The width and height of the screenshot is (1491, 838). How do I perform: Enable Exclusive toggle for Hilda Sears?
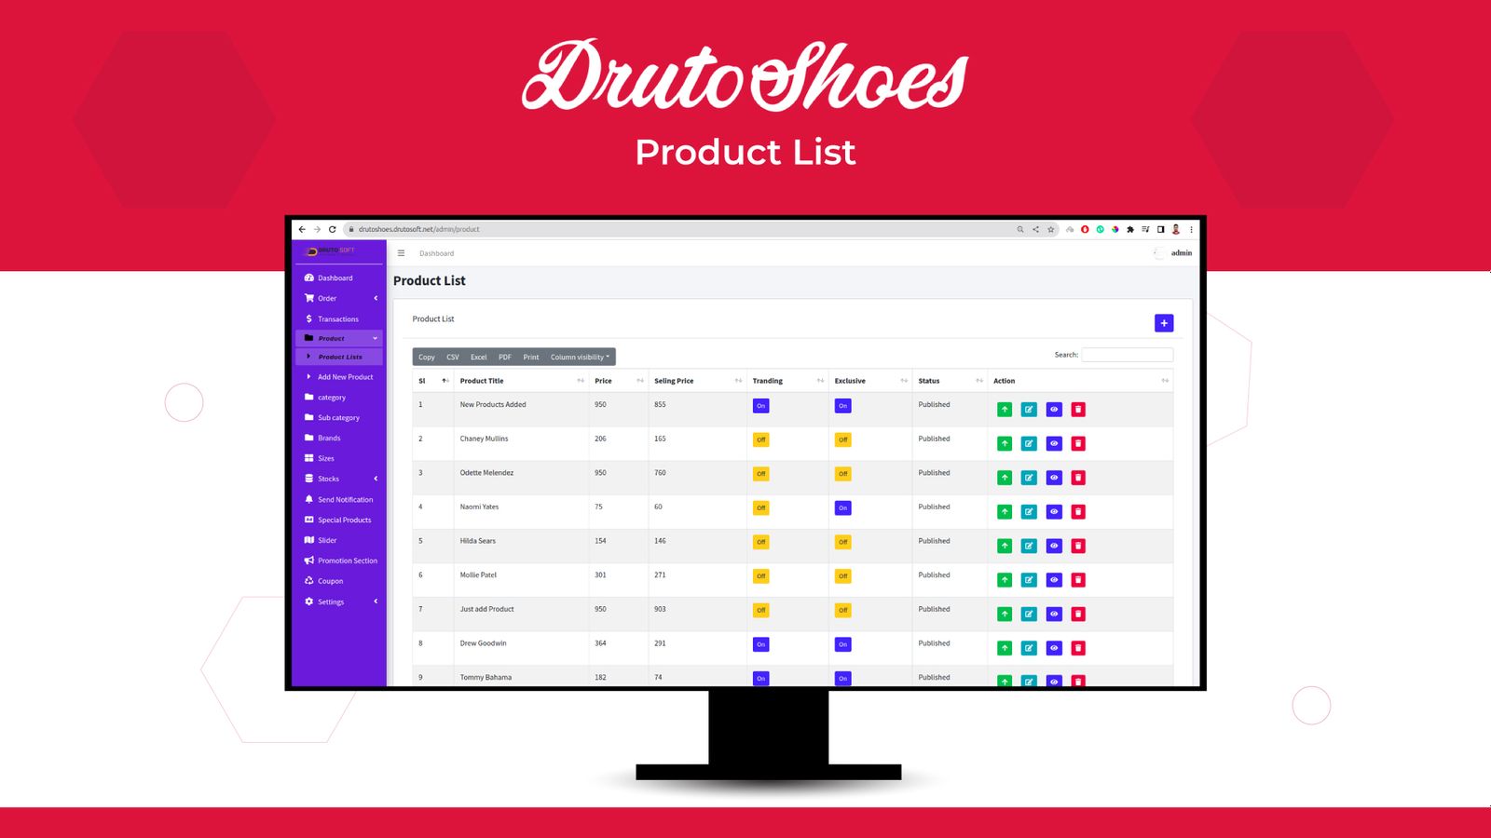point(842,542)
